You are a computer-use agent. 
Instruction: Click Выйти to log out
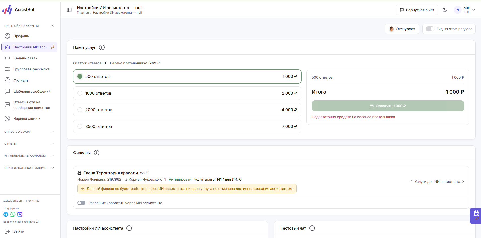point(15,231)
